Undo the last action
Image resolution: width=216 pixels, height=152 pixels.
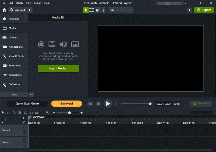coord(3,113)
